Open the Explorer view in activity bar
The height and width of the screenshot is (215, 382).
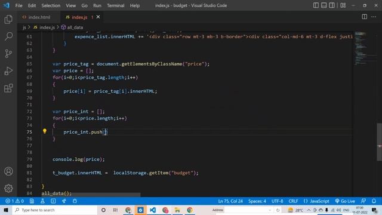[8, 19]
